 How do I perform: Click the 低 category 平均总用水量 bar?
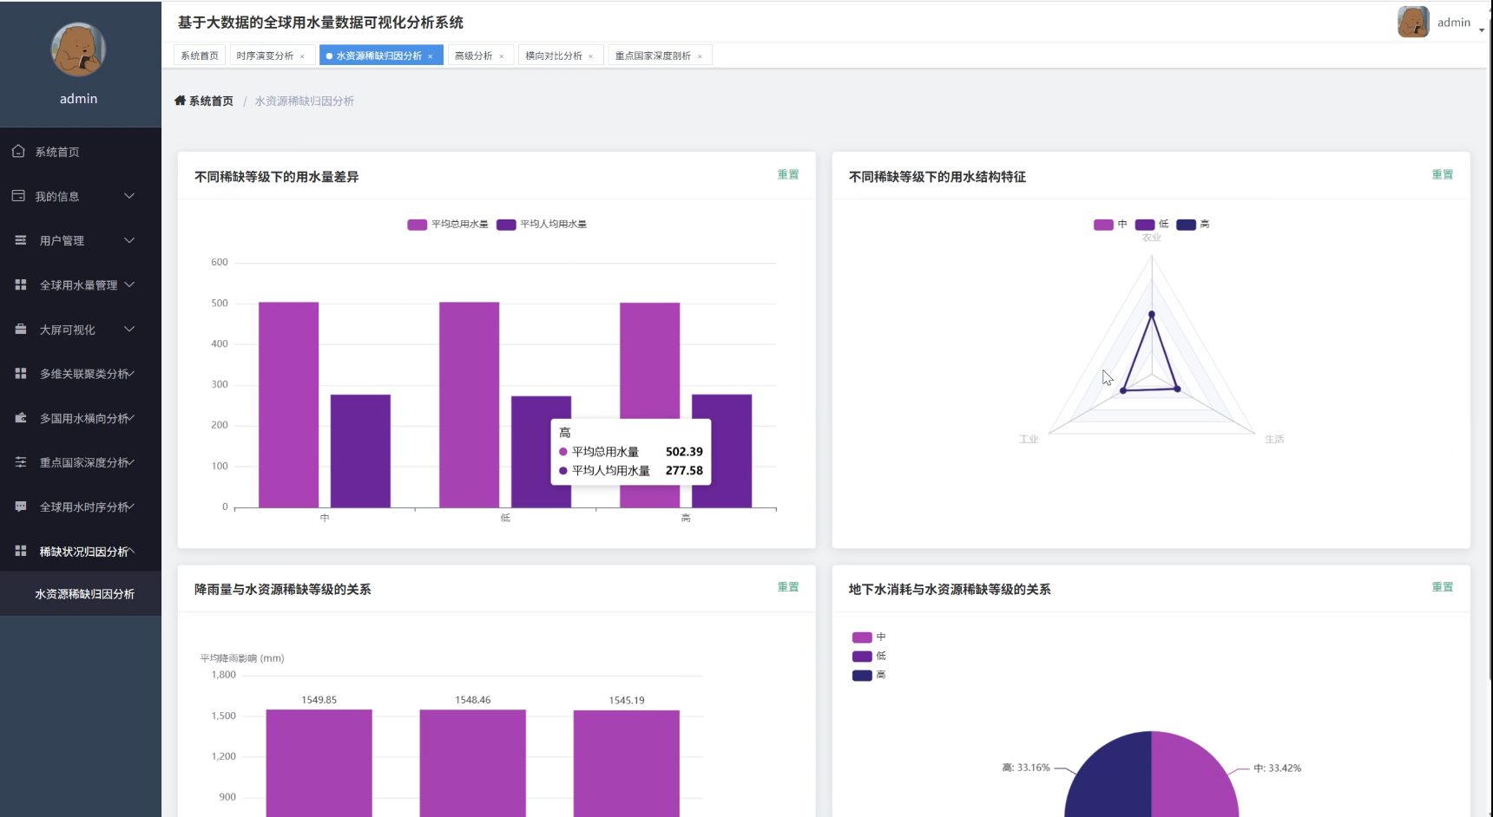pyautogui.click(x=469, y=405)
